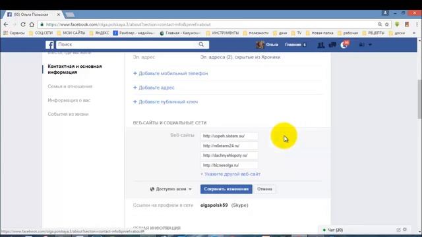Expand the account menu arrow in header
The image size is (422, 237).
(370, 45)
